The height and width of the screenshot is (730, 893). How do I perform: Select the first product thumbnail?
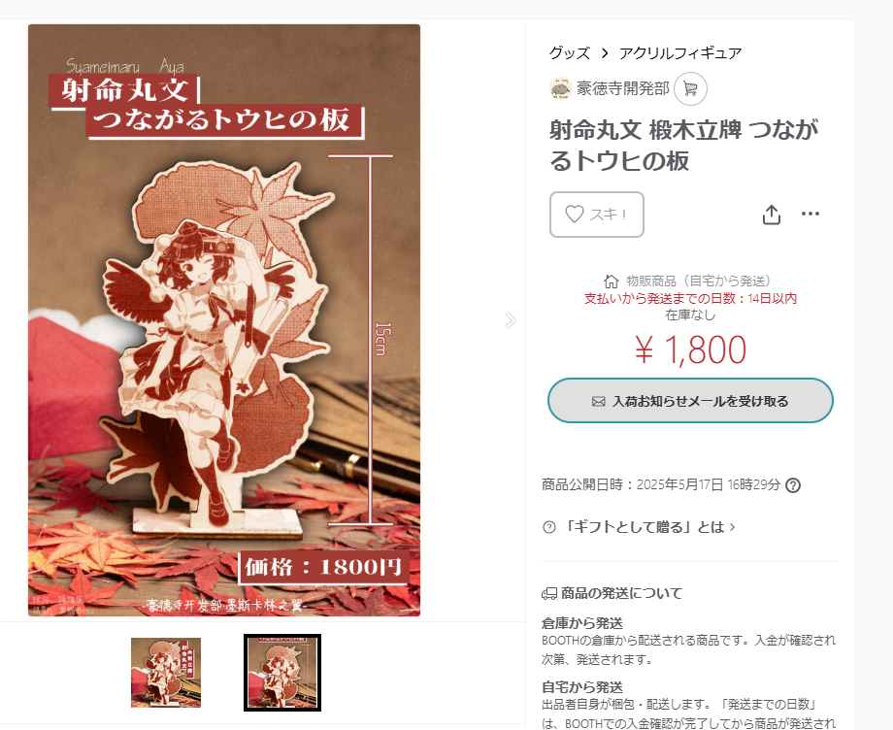pos(166,673)
